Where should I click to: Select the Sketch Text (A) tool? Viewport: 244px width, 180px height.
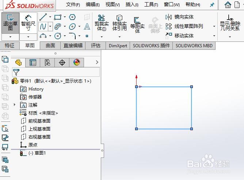point(87,27)
